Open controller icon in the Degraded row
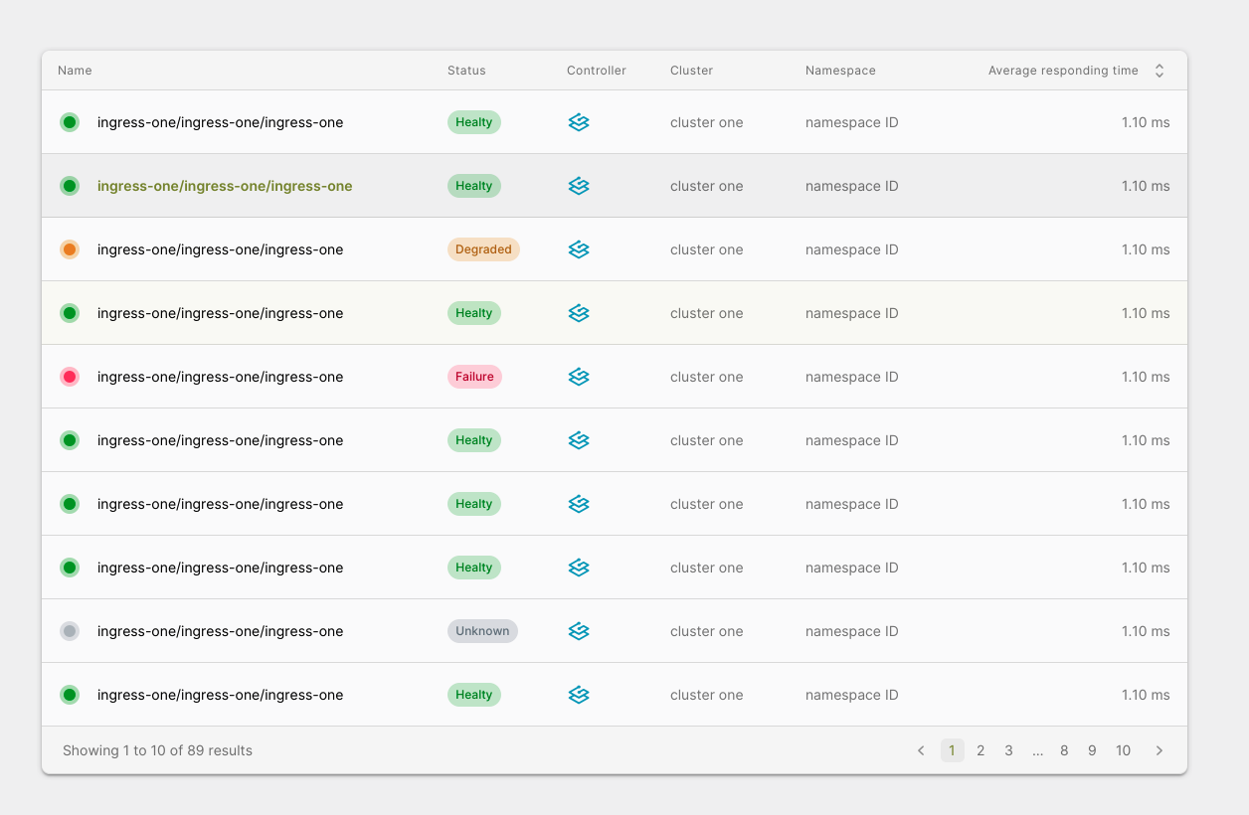This screenshot has height=815, width=1249. [579, 249]
